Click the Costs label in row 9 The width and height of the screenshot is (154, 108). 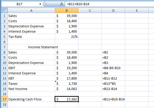point(13,57)
